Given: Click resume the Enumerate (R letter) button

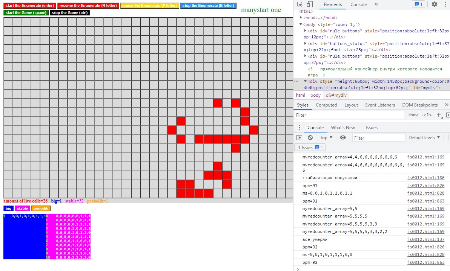Looking at the screenshot, I should (88, 5).
